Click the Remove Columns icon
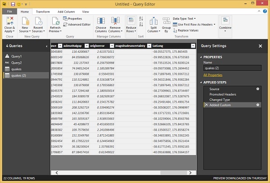 click(x=115, y=21)
